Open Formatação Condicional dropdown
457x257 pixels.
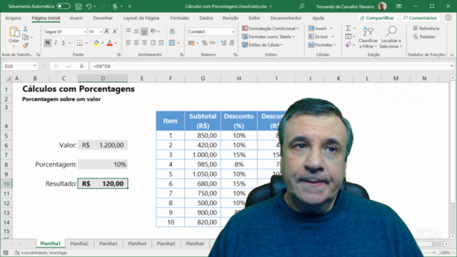point(271,29)
